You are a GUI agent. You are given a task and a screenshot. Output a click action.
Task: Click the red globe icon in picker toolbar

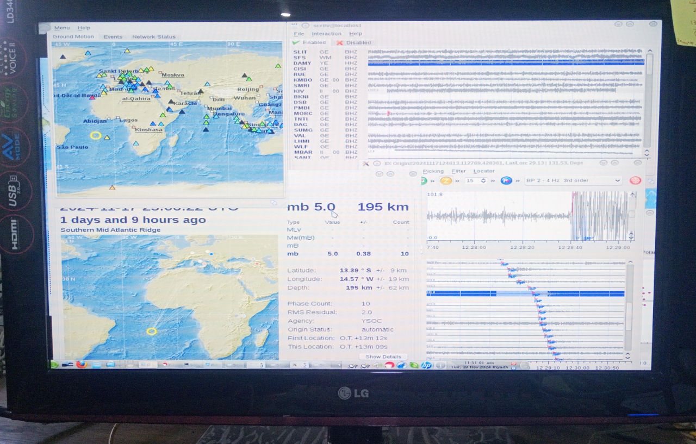point(635,180)
